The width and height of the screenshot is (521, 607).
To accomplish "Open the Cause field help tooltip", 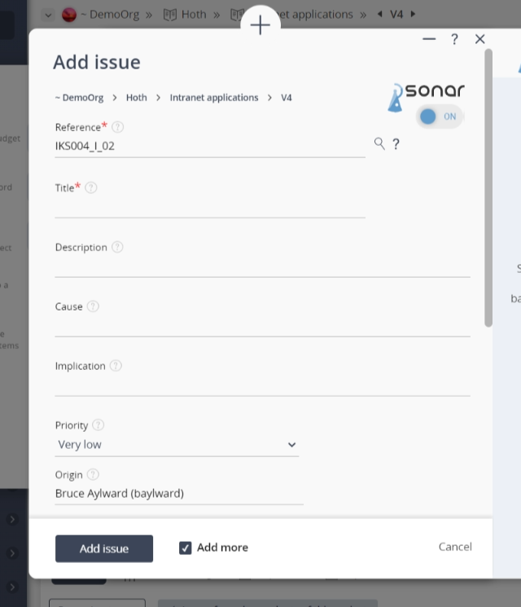I will pos(93,306).
